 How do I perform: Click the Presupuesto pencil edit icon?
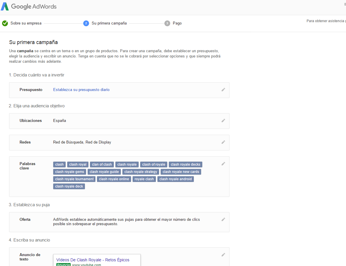pos(223,90)
